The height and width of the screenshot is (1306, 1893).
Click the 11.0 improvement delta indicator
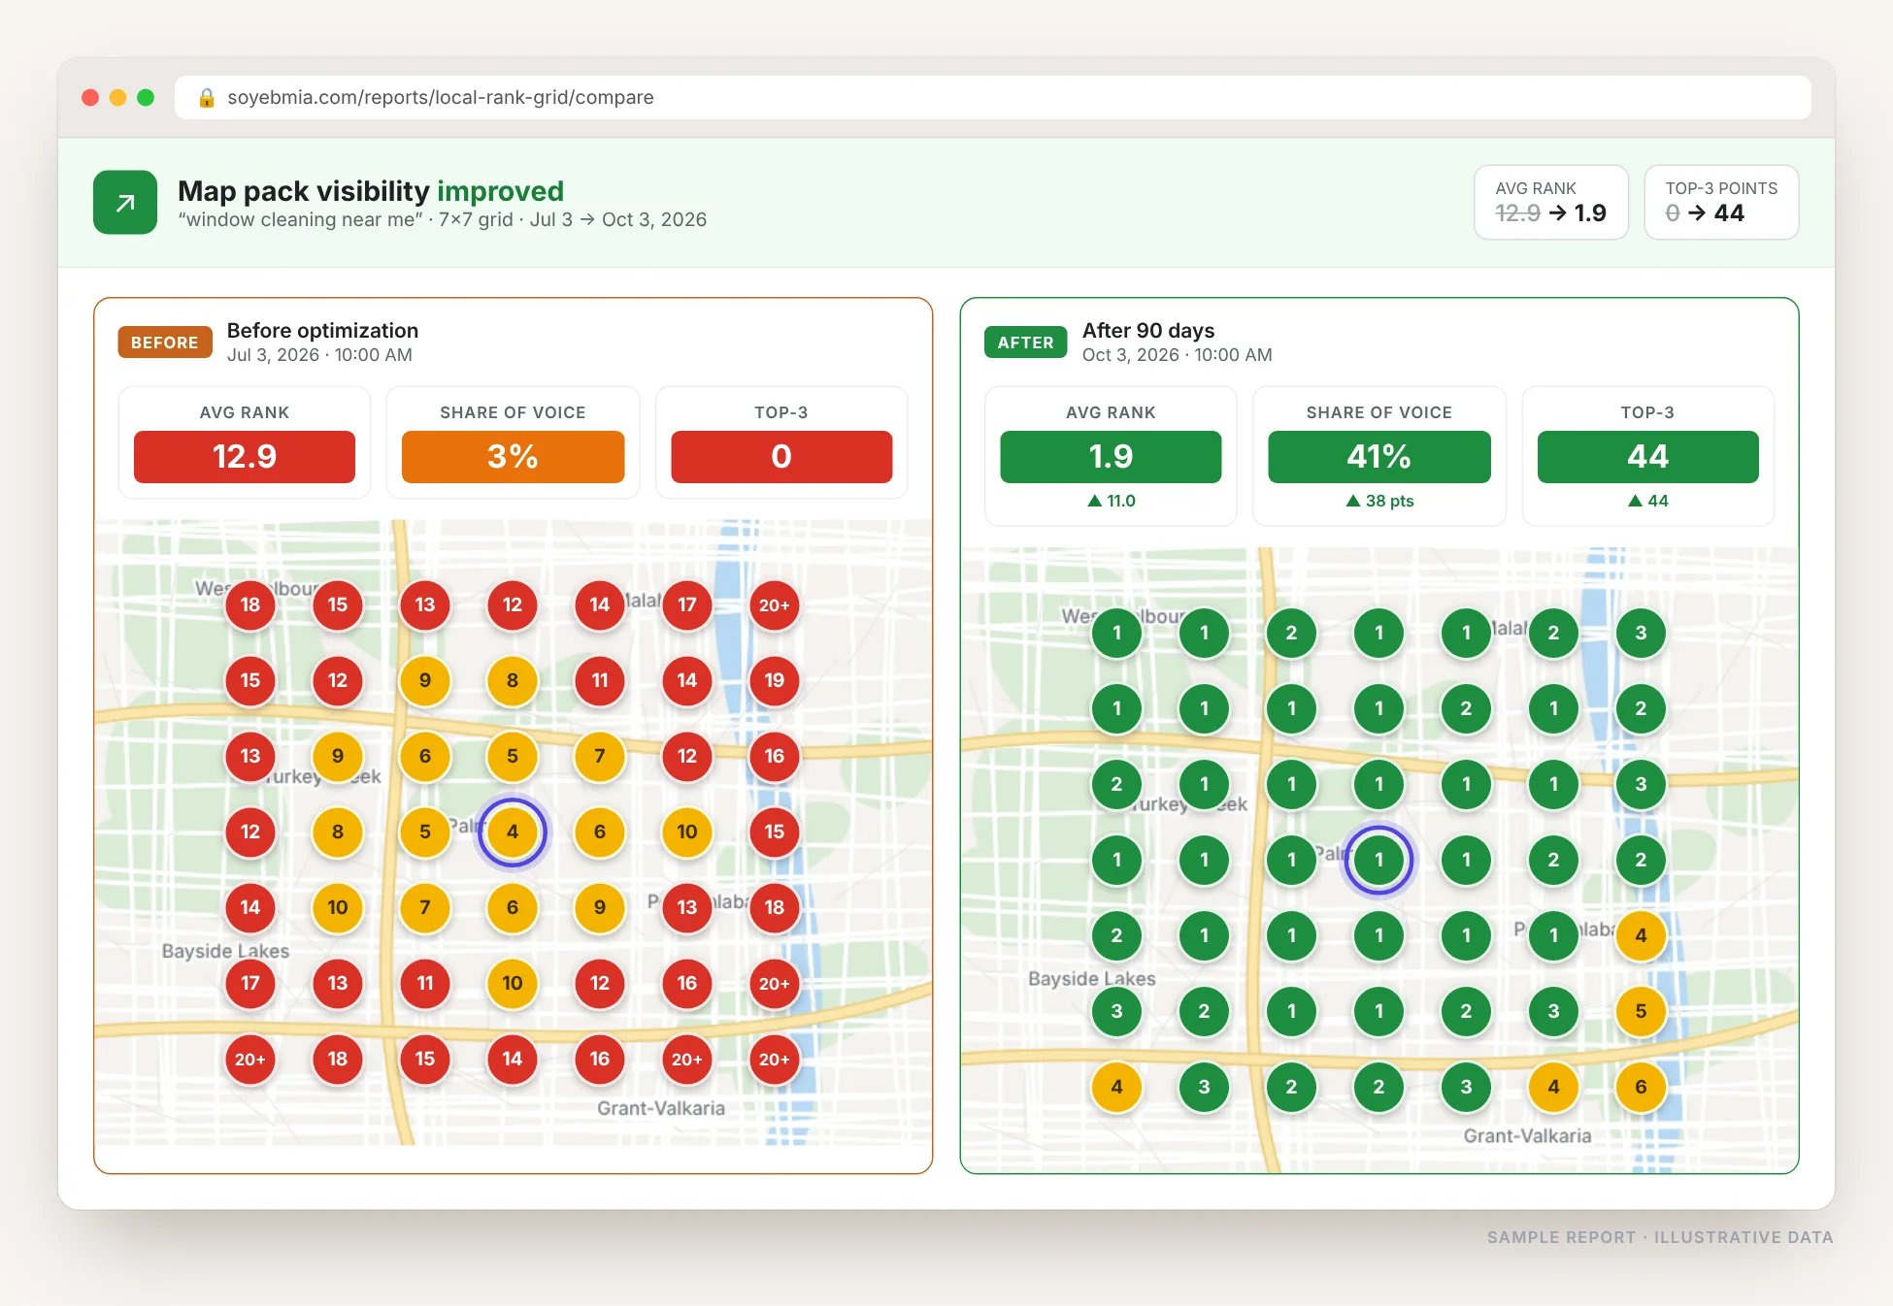click(1112, 501)
